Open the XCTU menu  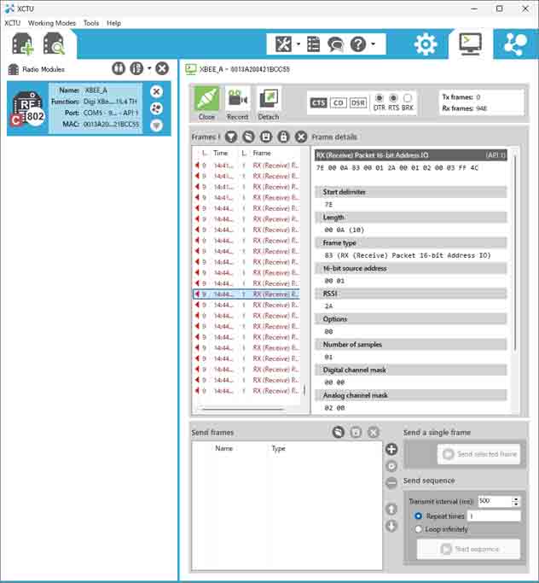12,23
